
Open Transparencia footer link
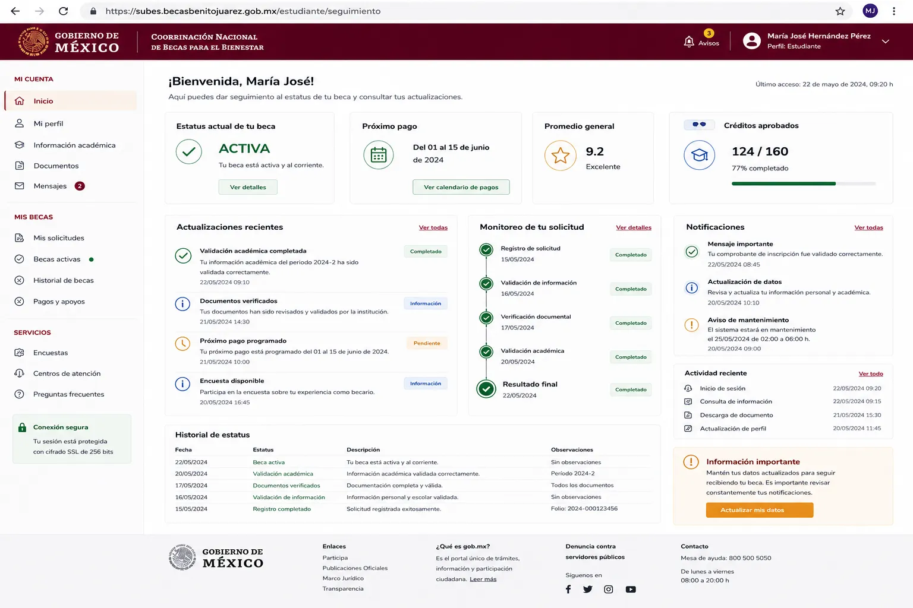pyautogui.click(x=343, y=589)
